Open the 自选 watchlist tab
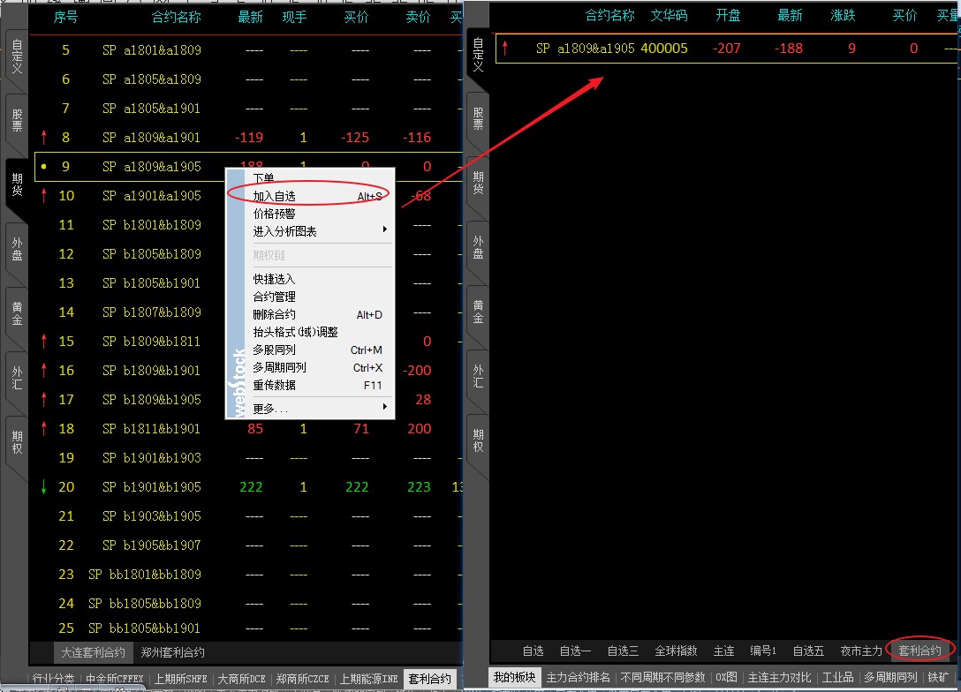Screen dimensions: 961x692 tap(533, 651)
